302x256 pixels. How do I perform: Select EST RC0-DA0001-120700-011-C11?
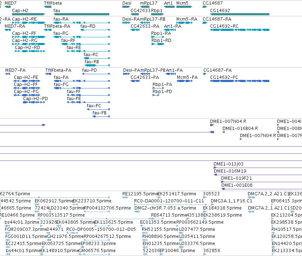[169, 201]
